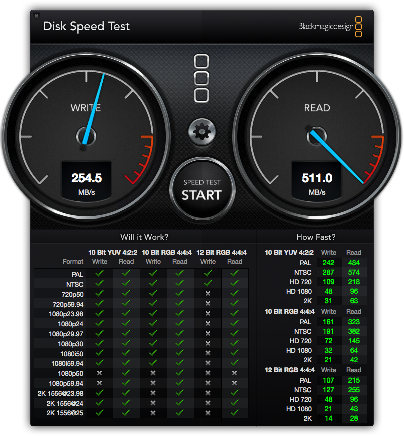Viewport: 404px width, 436px height.
Task: Click the 1080p59.94 format row label
Action: tap(66, 383)
